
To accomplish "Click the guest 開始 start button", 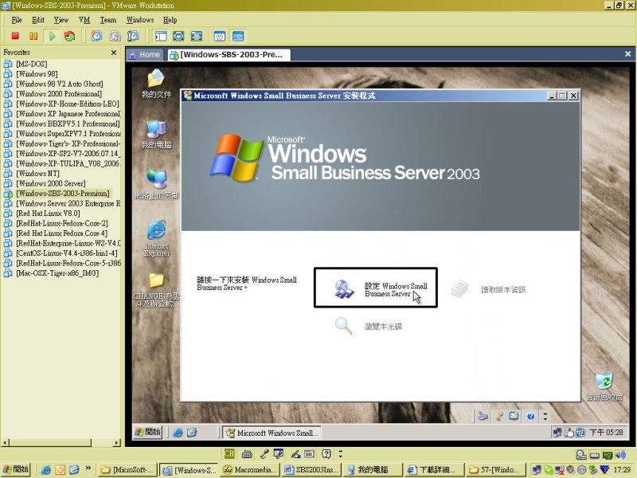I will 148,432.
